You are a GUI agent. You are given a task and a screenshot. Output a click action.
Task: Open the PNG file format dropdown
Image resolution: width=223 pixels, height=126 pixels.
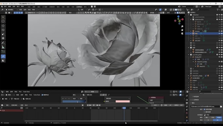(x=213, y=115)
